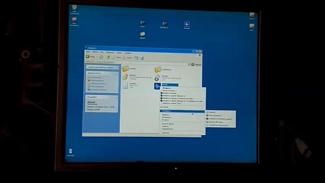Click the highlighted Send To context entry
This screenshot has width=325, height=183.
[x=182, y=111]
